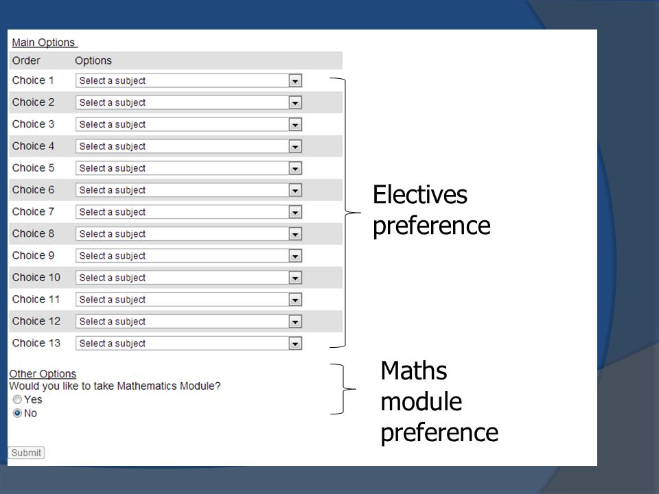Open the Choice 2 subject dropdown

[189, 102]
